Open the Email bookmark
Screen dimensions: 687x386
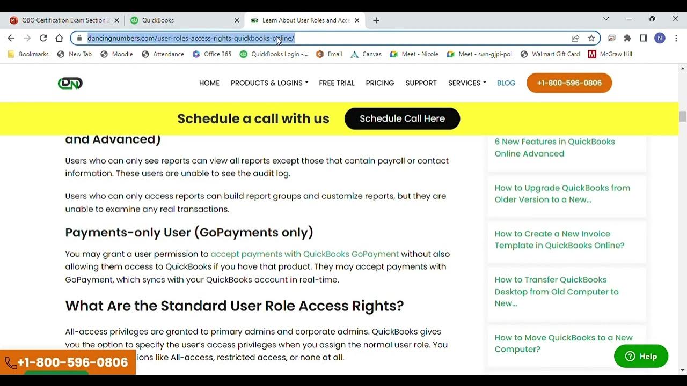(x=329, y=54)
